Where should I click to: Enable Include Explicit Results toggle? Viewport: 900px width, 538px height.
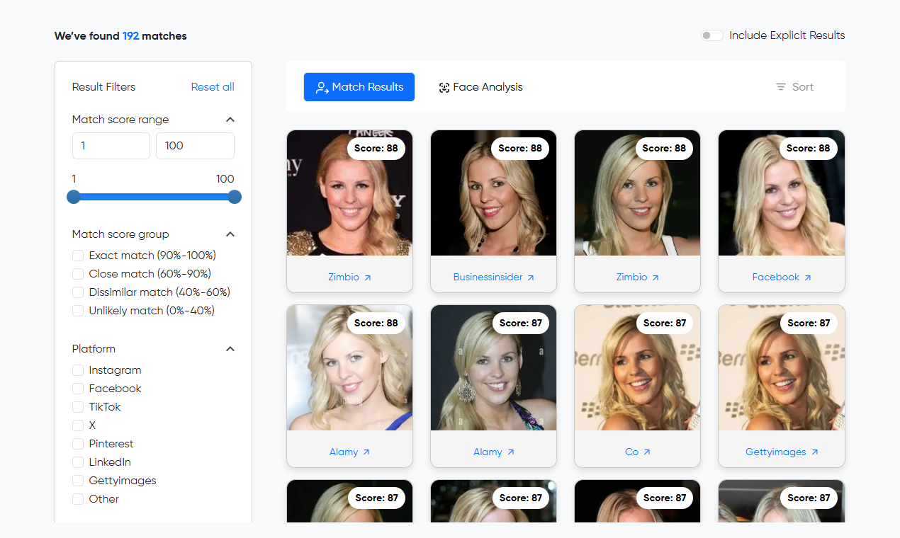712,35
